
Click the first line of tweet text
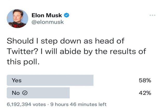pos(66,41)
